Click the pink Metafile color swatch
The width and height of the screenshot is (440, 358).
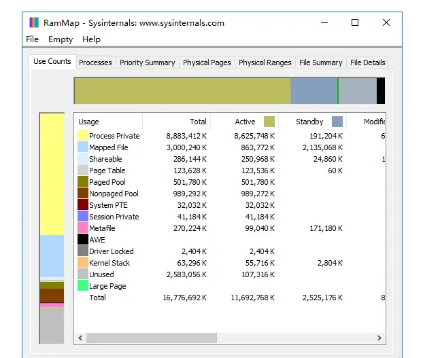(83, 228)
